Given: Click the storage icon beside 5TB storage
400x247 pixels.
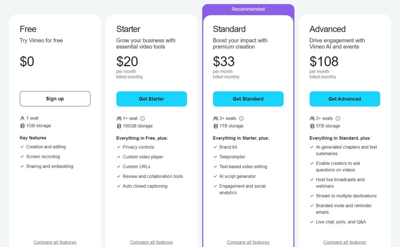Looking at the screenshot, I should click(311, 126).
